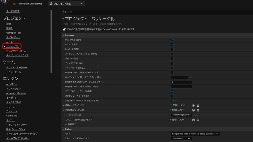Enable the Httpチャンクインストールデータのビルド checkbox
Image resolution: width=253 pixels, height=142 pixels.
click(172, 73)
